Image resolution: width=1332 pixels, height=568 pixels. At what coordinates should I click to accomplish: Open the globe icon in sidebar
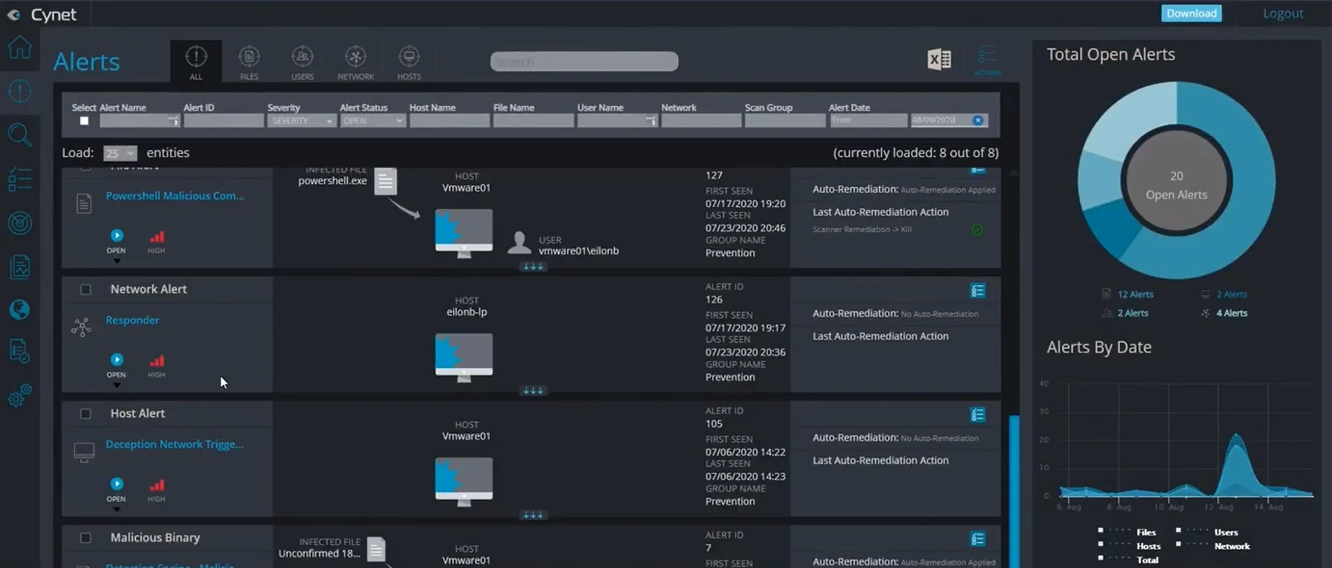19,309
